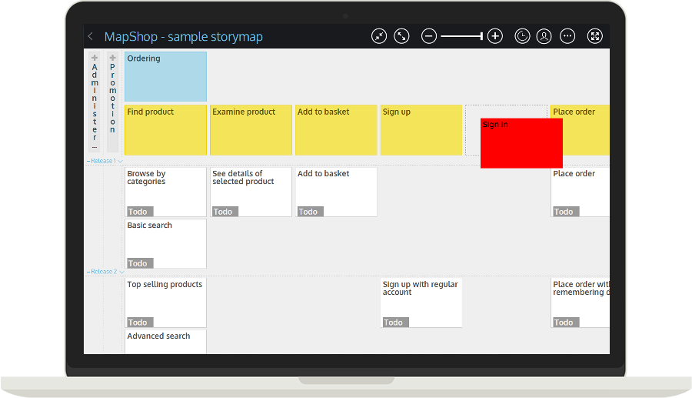Open the user profile icon
This screenshot has width=692, height=398.
click(x=544, y=36)
